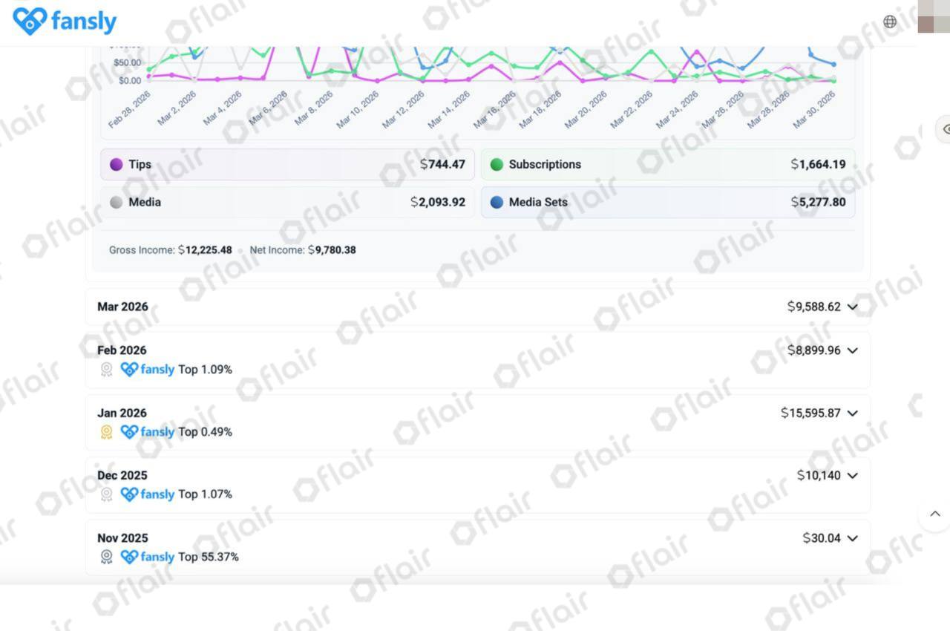This screenshot has height=631, width=950.
Task: Expand the Feb 2026 earnings chevron
Action: coord(852,350)
